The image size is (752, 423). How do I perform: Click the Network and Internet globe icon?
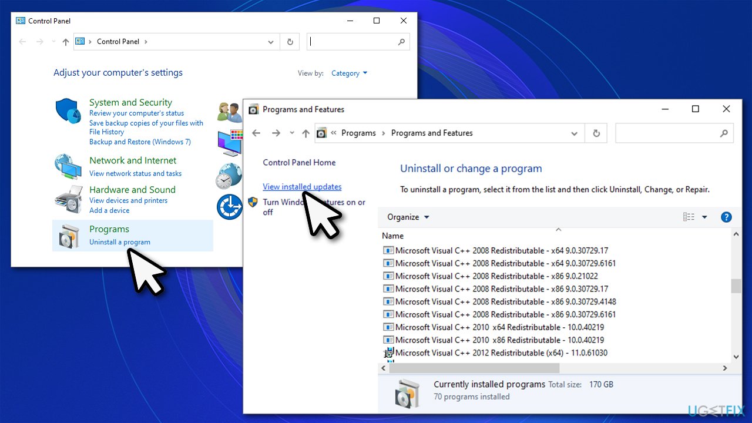(x=68, y=166)
